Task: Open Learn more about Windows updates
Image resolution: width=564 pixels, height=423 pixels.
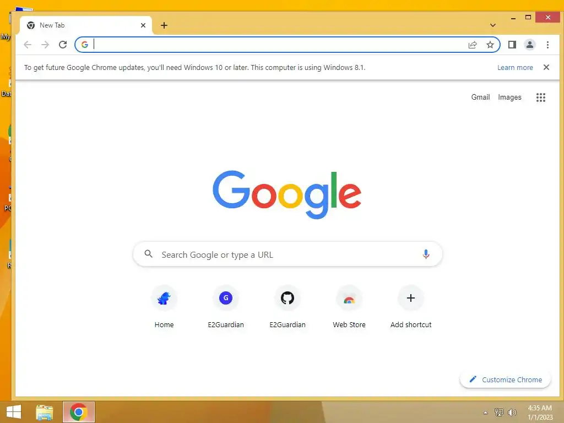Action: (x=515, y=68)
